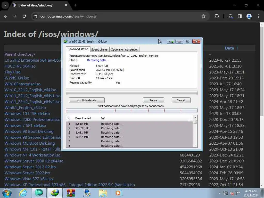The image size is (264, 198).
Task: Click the size 606443520 cell
Action: coord(190,155)
